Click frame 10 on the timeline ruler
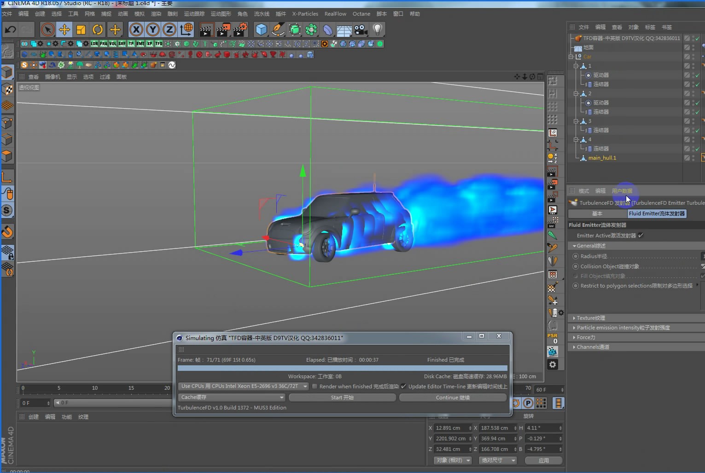The width and height of the screenshot is (705, 473). click(x=95, y=389)
